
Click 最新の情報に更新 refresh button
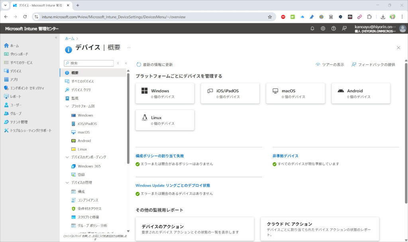pos(155,64)
